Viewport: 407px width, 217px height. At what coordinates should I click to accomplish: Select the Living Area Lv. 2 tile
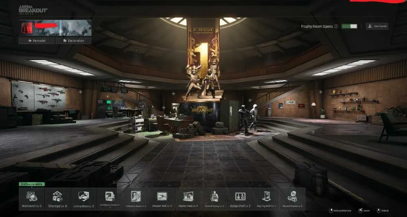pos(83,199)
